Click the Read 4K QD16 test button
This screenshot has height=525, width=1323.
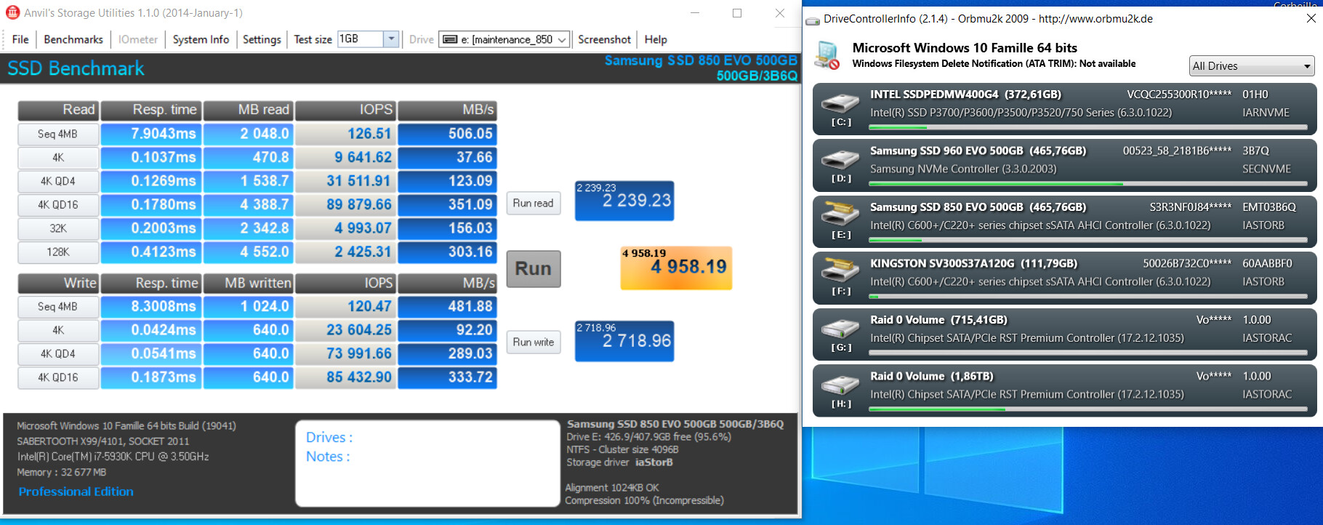click(x=58, y=205)
